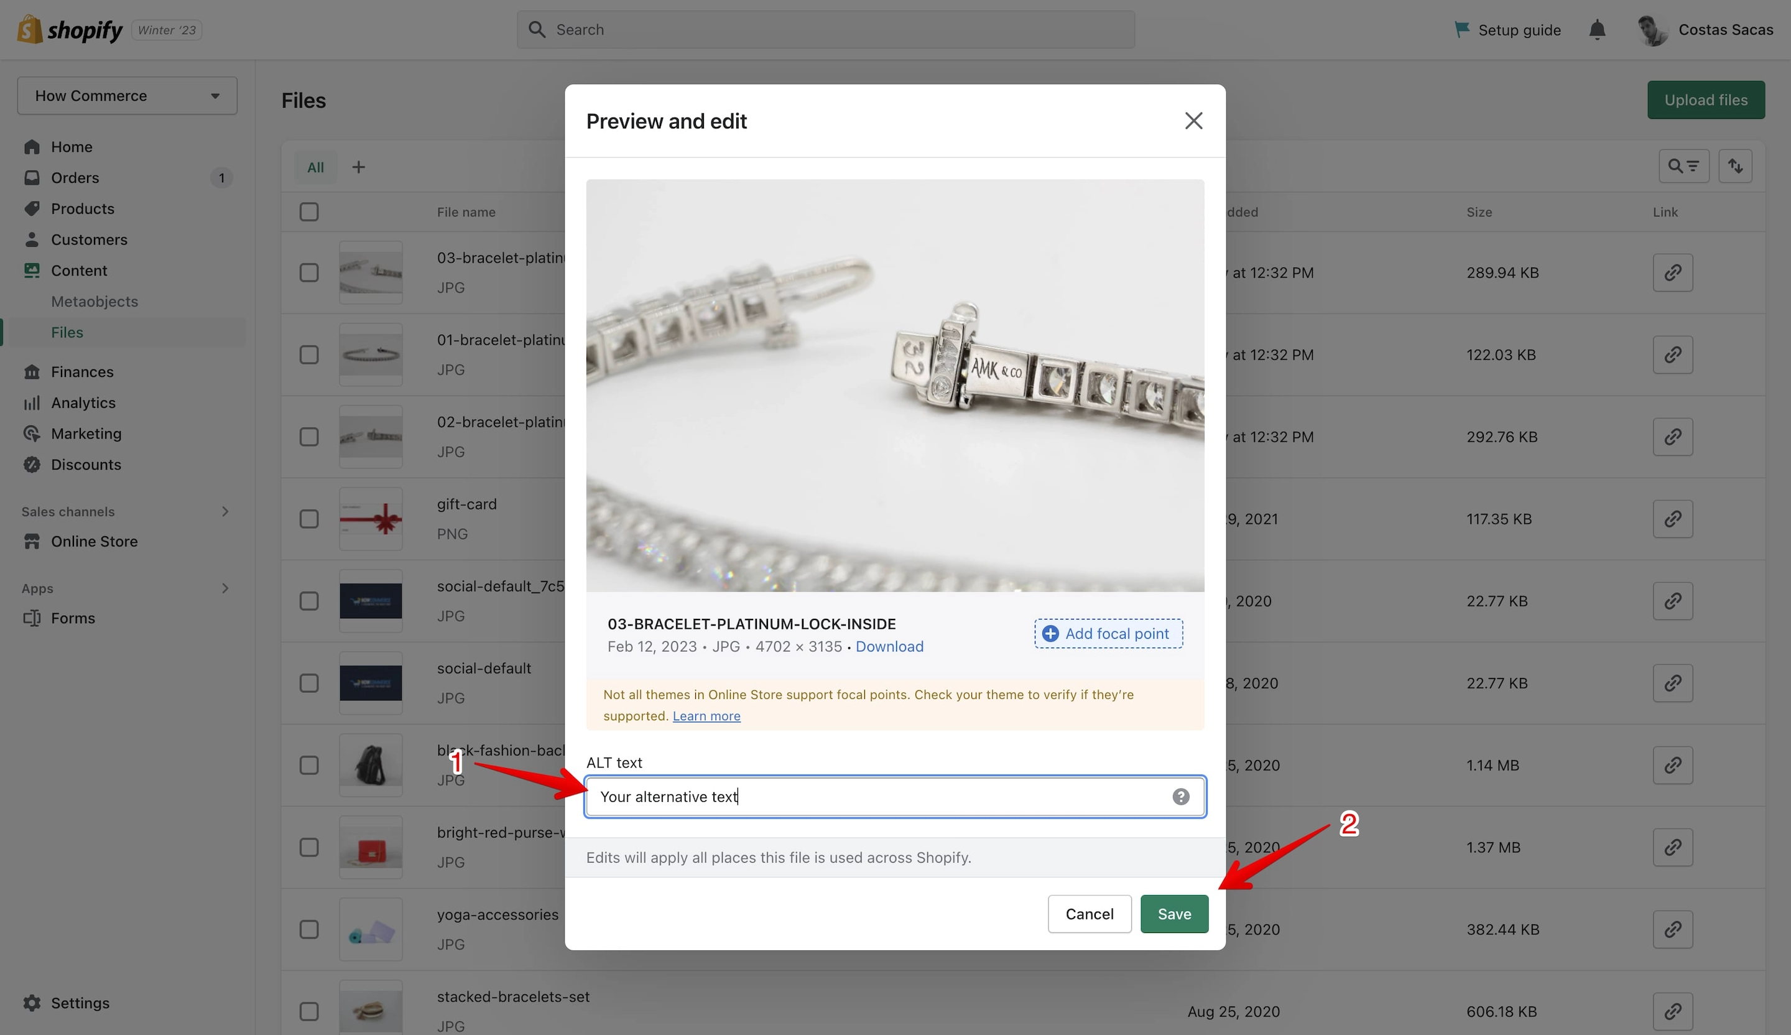Click Add focal point button
Viewport: 1791px width, 1035px height.
coord(1108,633)
